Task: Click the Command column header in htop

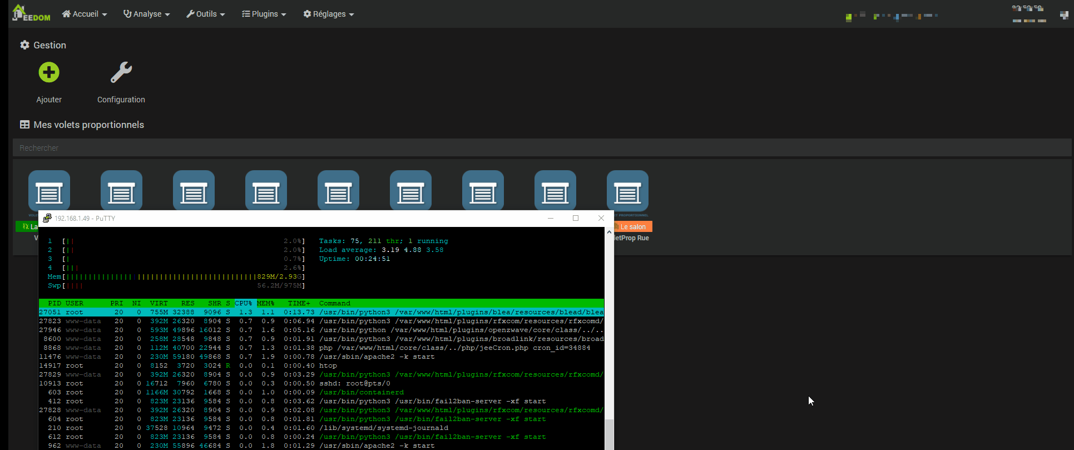Action: coord(335,303)
